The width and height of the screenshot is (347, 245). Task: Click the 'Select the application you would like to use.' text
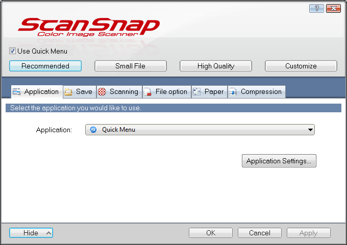[x=76, y=108]
